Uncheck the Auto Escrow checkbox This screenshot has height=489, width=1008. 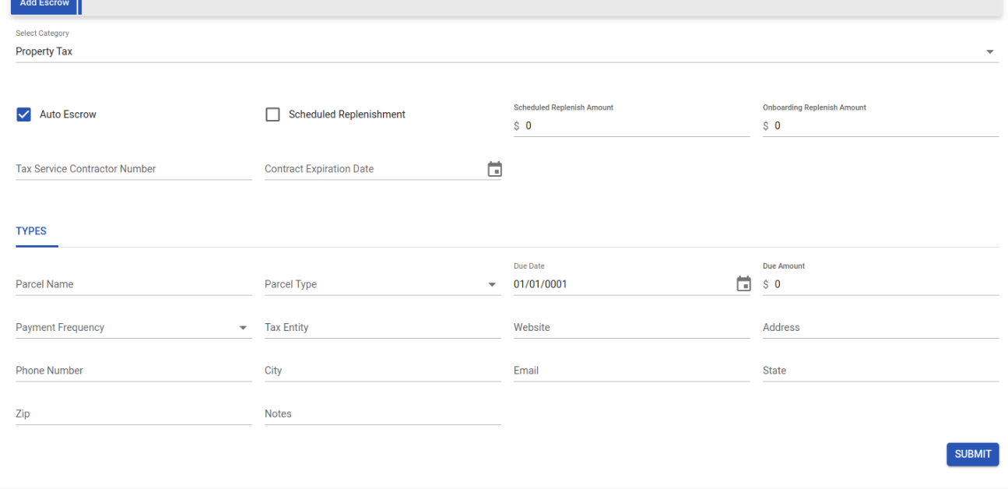point(23,114)
